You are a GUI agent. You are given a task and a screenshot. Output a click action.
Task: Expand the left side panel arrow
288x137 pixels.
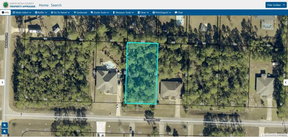2,82
